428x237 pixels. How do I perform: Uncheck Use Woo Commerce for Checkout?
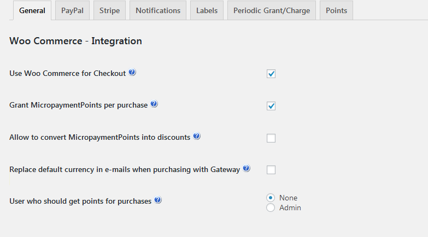(271, 74)
